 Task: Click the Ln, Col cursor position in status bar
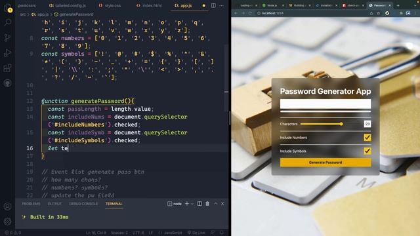pos(96,233)
